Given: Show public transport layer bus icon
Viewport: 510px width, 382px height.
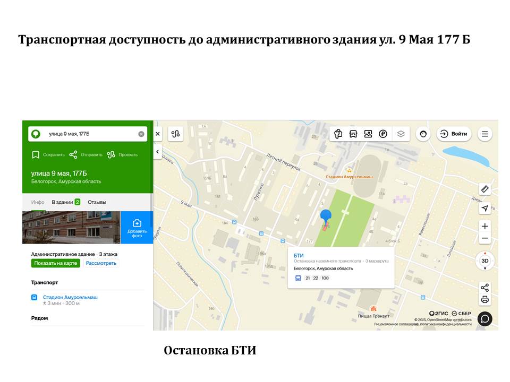Looking at the screenshot, I should pyautogui.click(x=353, y=134).
